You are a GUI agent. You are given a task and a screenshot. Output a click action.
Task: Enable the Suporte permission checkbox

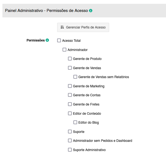click(x=70, y=132)
